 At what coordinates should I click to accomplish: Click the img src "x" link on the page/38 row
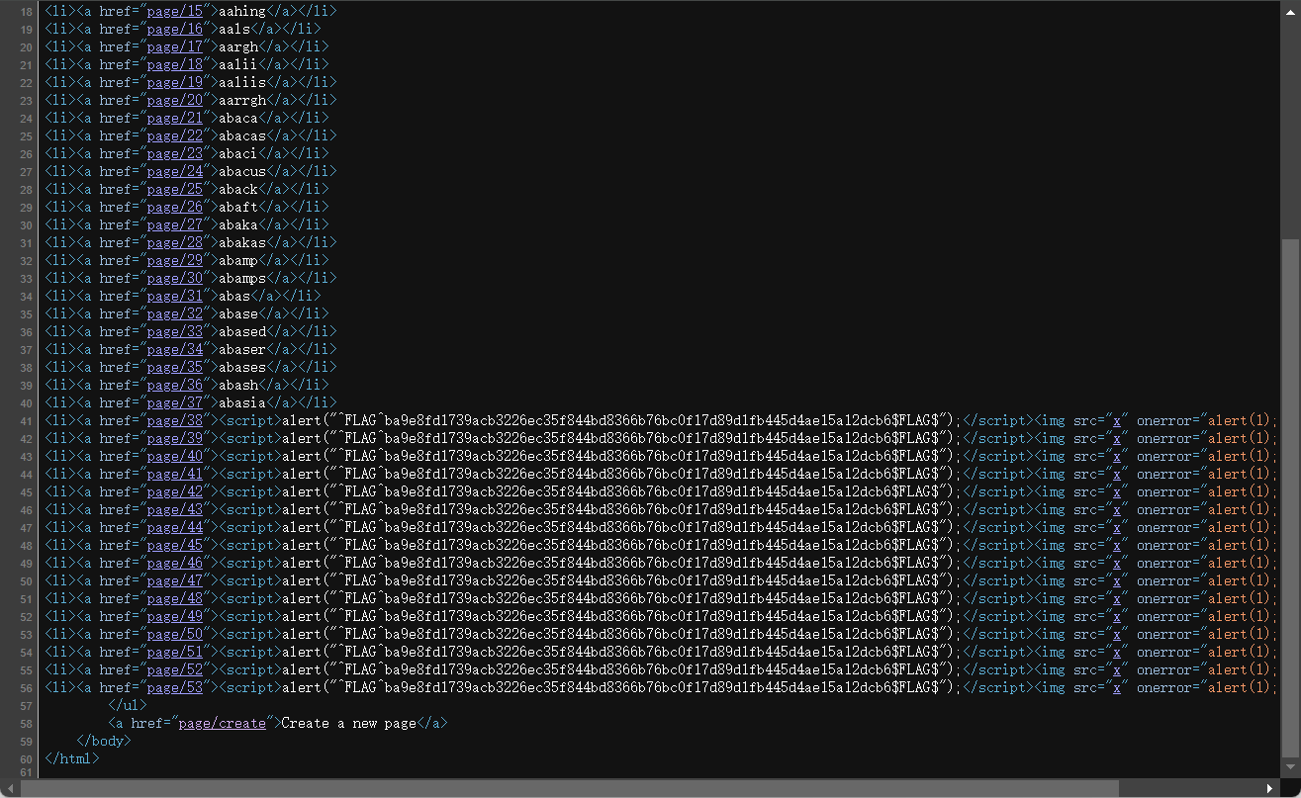click(x=1117, y=420)
